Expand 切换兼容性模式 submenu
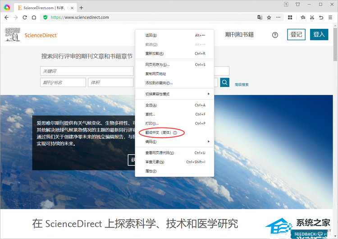338x239 pixels. [x=174, y=94]
